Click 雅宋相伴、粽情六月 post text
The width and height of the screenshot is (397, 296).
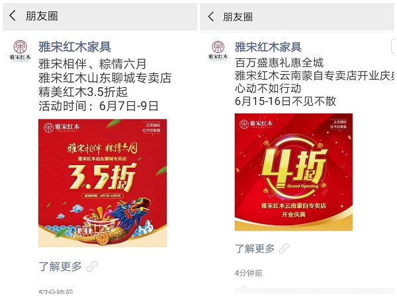tap(93, 63)
